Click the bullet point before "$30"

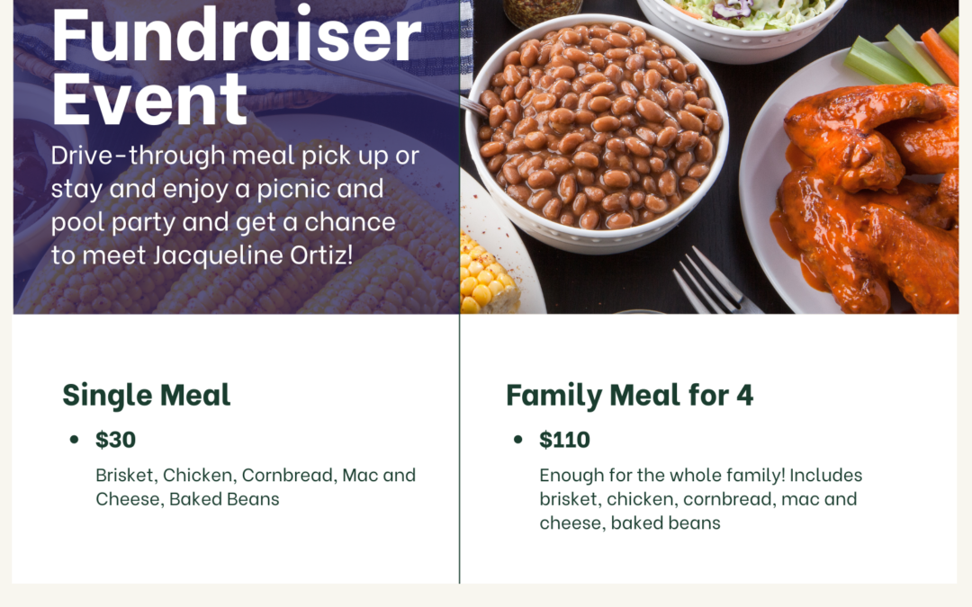click(x=74, y=440)
